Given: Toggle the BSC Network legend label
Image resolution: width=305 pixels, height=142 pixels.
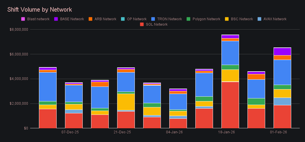Looking at the screenshot, I should [x=241, y=19].
